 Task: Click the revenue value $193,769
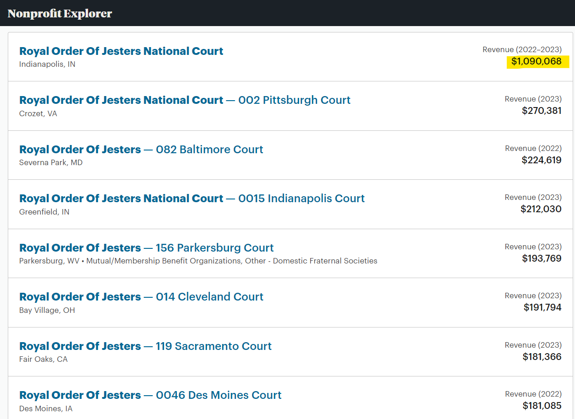(x=542, y=258)
